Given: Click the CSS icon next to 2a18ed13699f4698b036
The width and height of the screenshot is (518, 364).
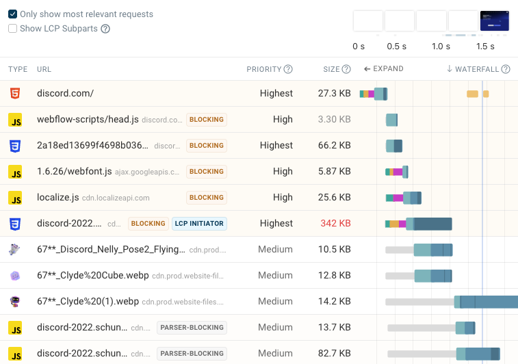Looking at the screenshot, I should coord(15,146).
